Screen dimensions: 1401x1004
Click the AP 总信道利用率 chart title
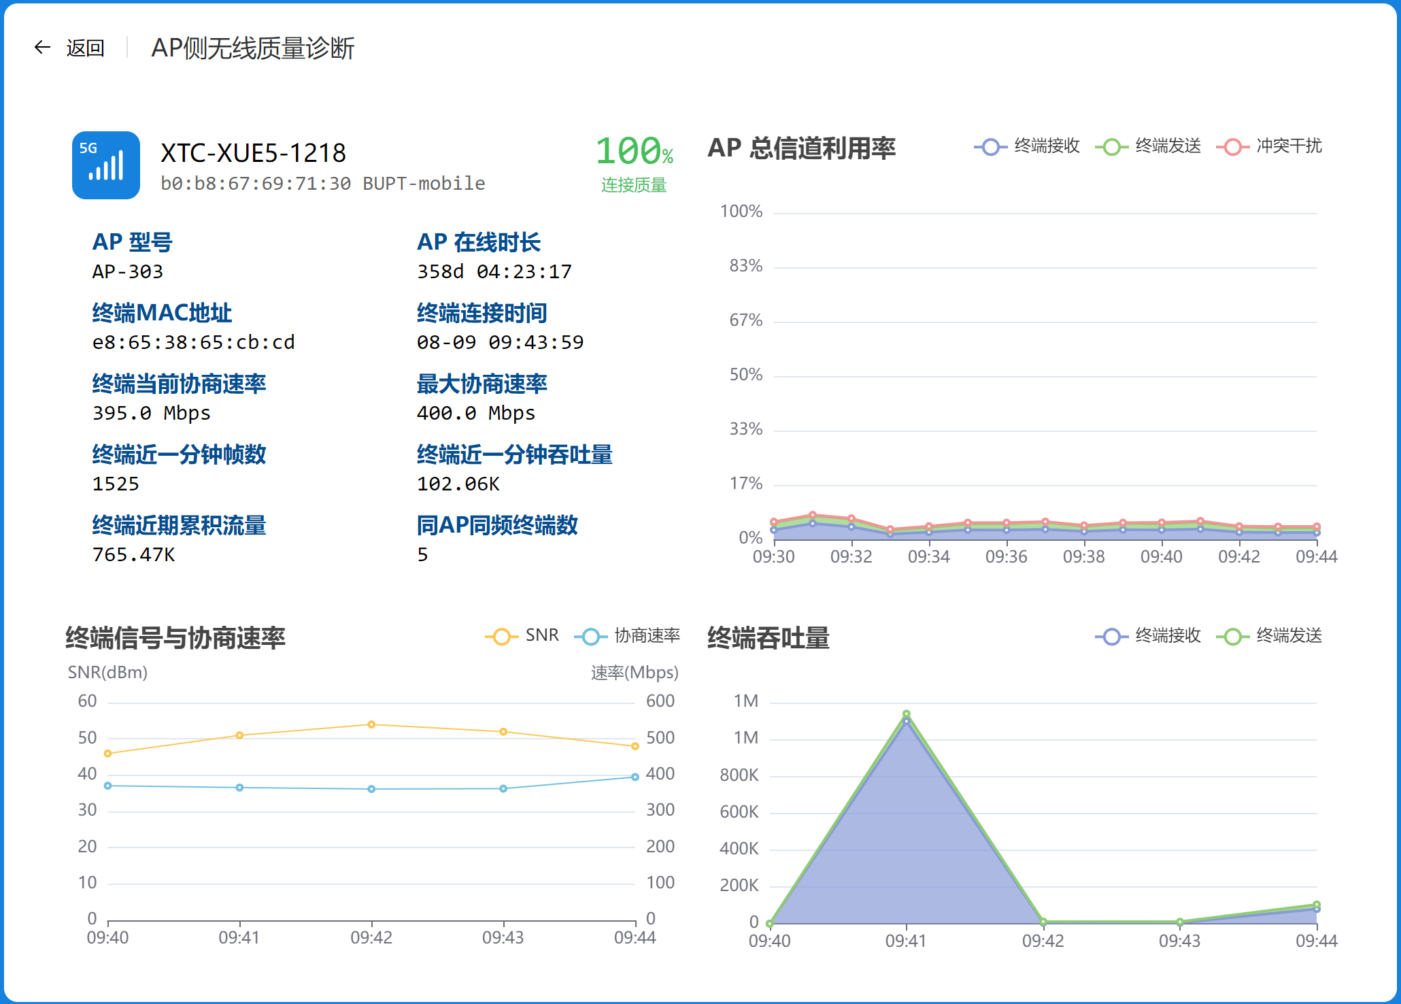(802, 148)
